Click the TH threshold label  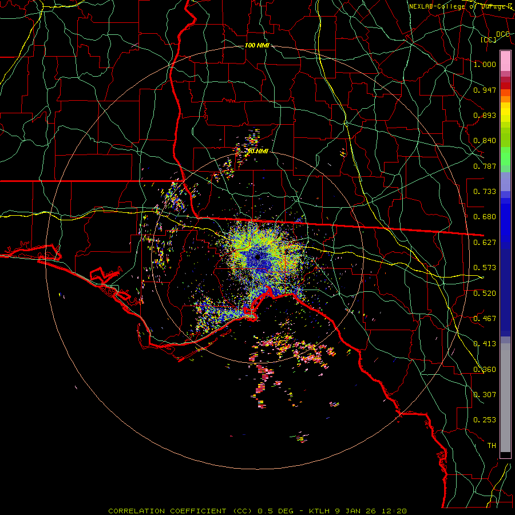tap(492, 446)
